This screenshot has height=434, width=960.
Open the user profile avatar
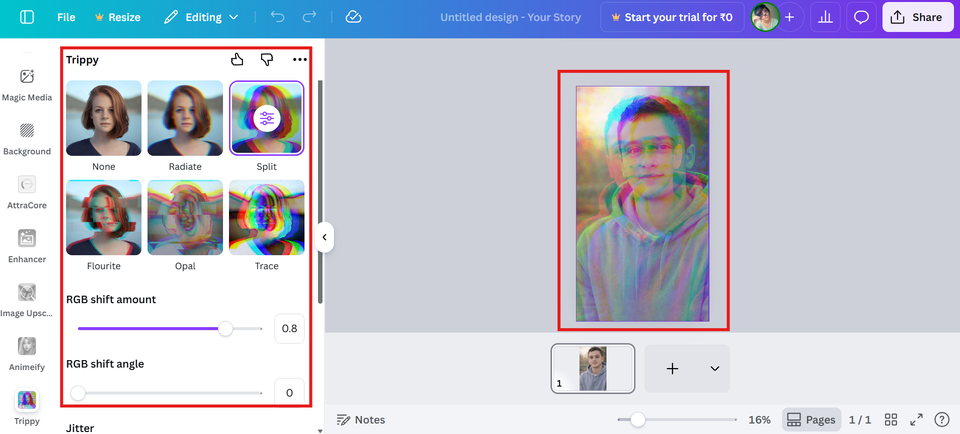point(765,17)
